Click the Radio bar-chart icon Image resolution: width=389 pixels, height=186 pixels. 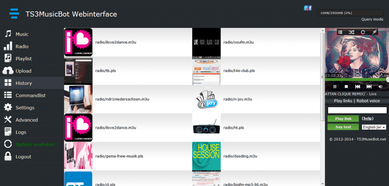point(8,46)
